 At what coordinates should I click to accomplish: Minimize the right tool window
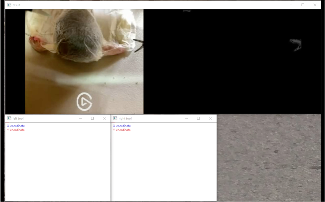(x=186, y=118)
